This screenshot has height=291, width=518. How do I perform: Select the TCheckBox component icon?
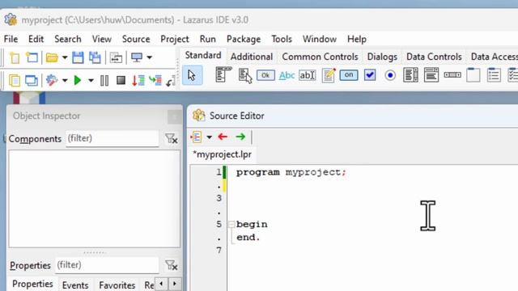370,75
